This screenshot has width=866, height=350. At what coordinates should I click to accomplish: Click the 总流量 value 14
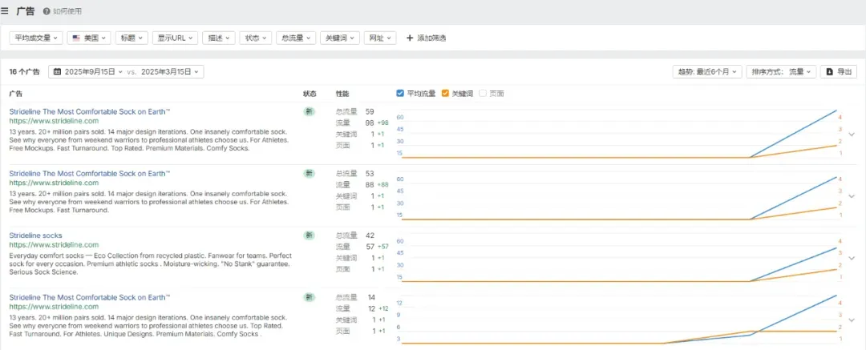tap(372, 297)
